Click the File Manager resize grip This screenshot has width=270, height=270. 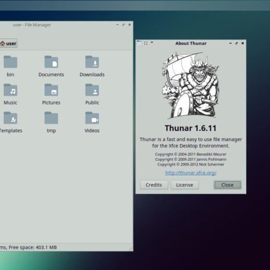pyautogui.click(x=131, y=249)
